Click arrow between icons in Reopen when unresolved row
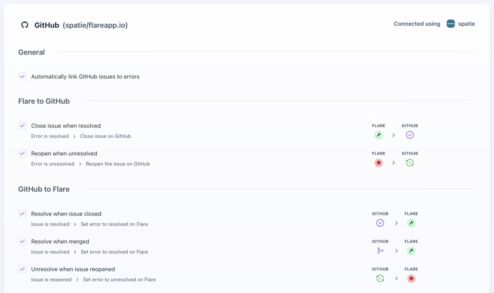Screen dimensions: 494x293 [394, 163]
